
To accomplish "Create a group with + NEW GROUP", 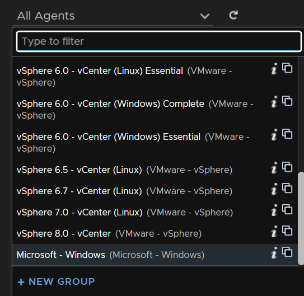I will tap(56, 281).
